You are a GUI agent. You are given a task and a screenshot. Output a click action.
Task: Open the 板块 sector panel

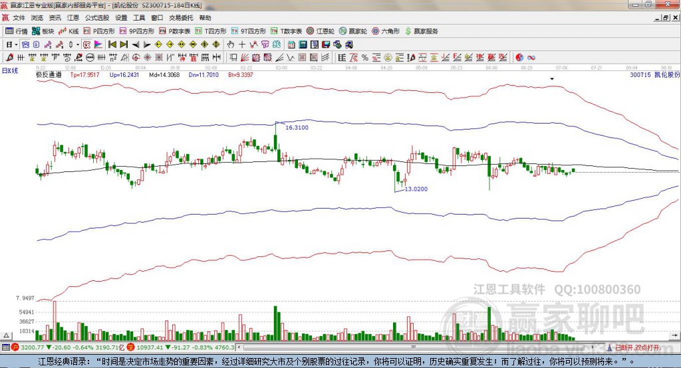(x=43, y=31)
